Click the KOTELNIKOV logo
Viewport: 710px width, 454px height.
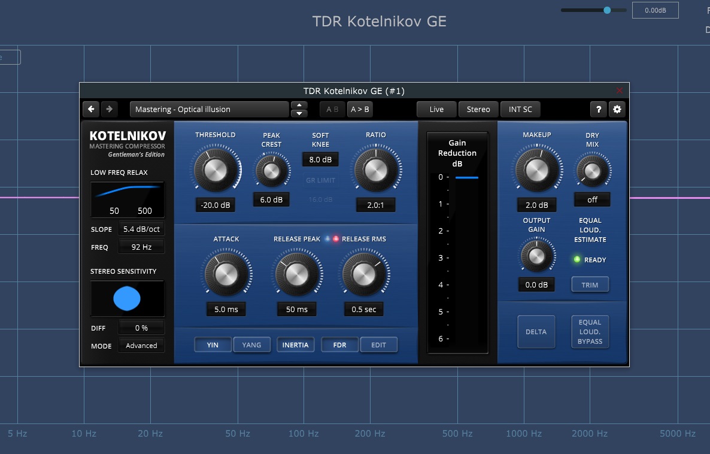[128, 136]
